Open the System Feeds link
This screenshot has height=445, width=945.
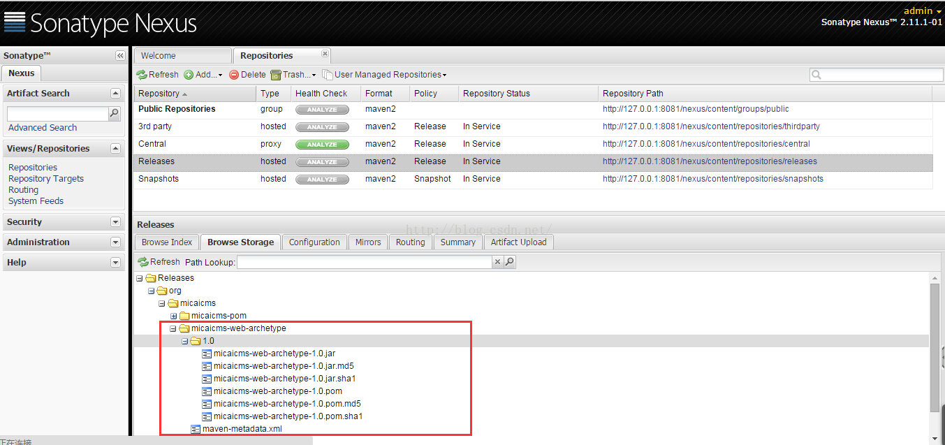(x=36, y=201)
